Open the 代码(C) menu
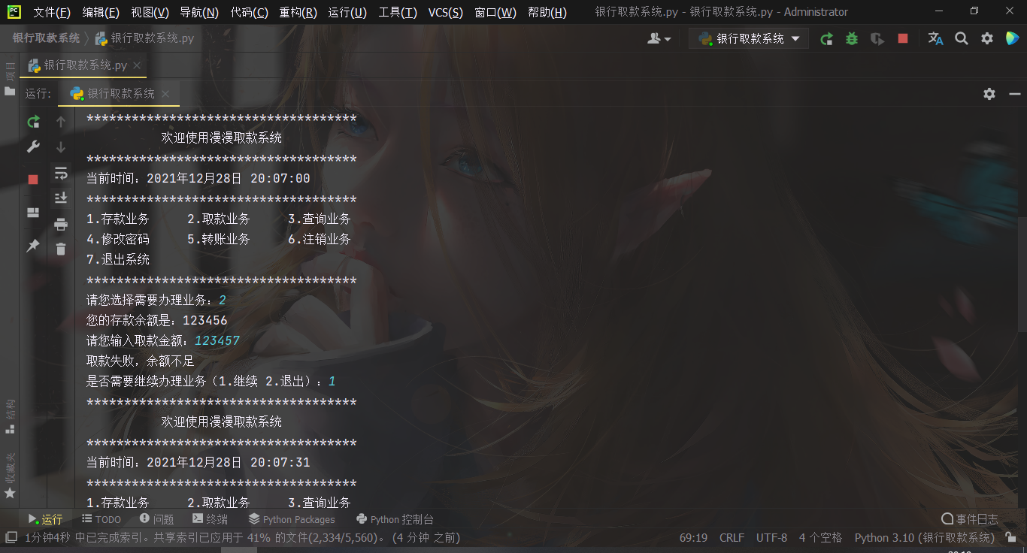 [x=249, y=12]
